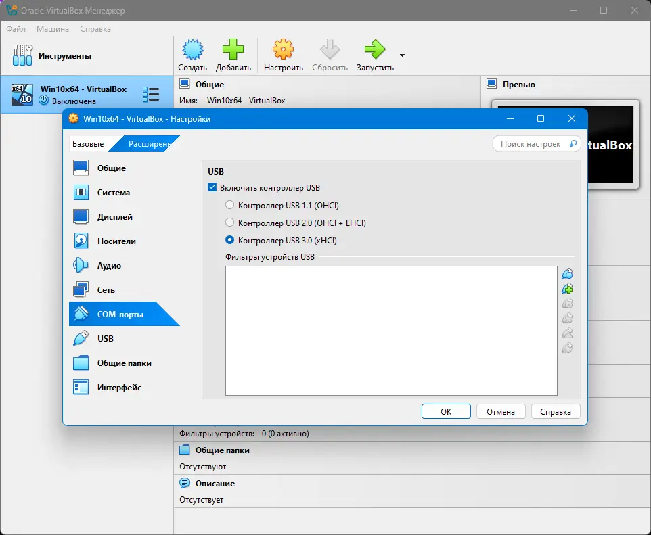Click move USB filter up icon
651x535 pixels.
[567, 333]
